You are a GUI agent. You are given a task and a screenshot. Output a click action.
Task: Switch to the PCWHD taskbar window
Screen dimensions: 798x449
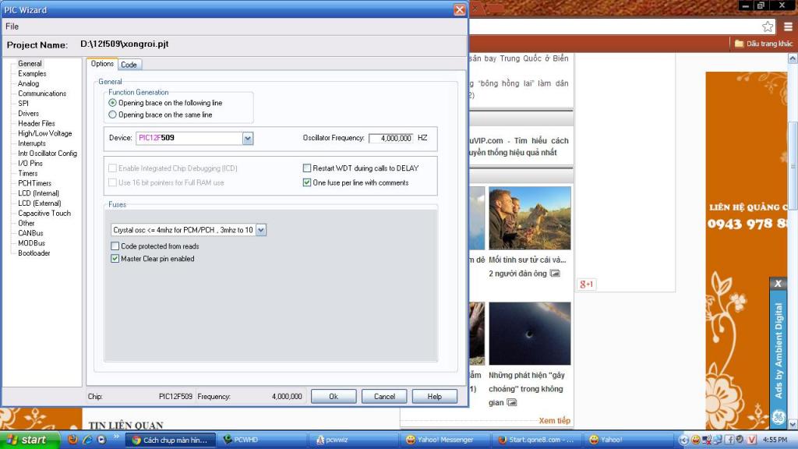[263, 440]
